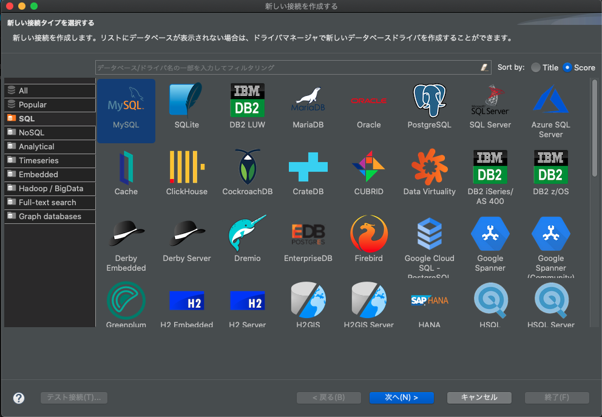The image size is (602, 417).
Task: Pick the Derby Server driver
Action: 186,240
